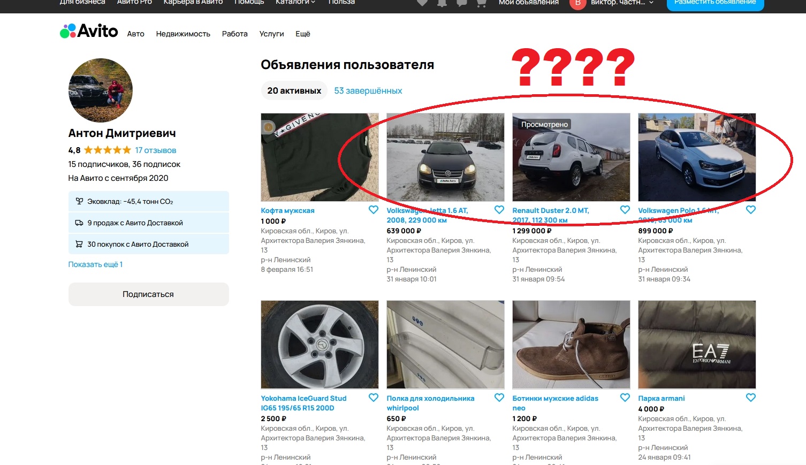Expand the Ещё category menu
Image resolution: width=806 pixels, height=465 pixels.
tap(303, 34)
